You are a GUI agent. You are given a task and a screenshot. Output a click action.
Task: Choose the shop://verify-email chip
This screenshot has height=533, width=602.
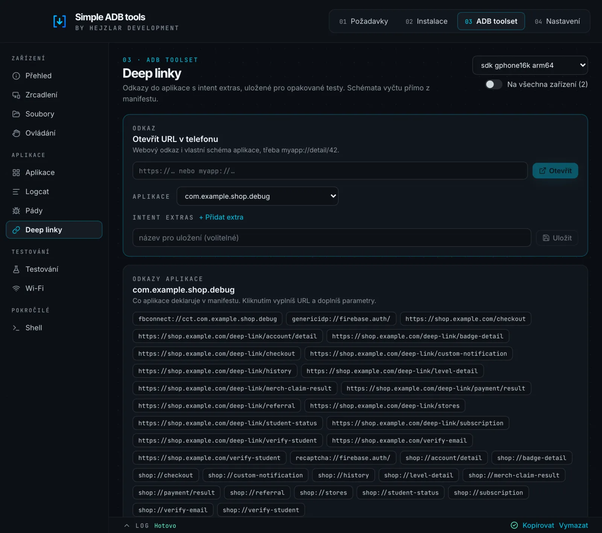173,510
